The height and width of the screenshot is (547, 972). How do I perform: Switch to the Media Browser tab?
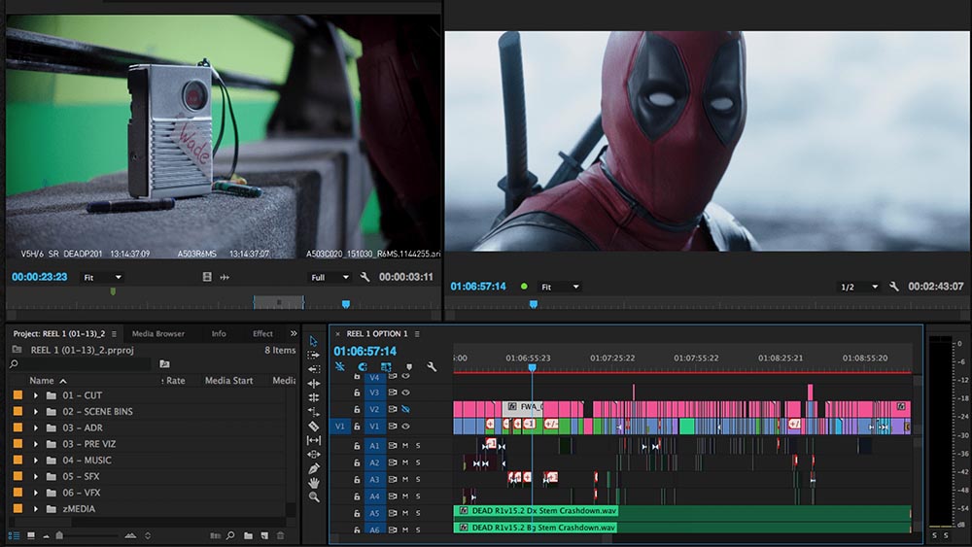pyautogui.click(x=157, y=333)
